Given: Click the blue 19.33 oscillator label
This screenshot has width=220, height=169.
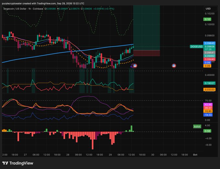Looking at the screenshot, I should click(x=208, y=115).
